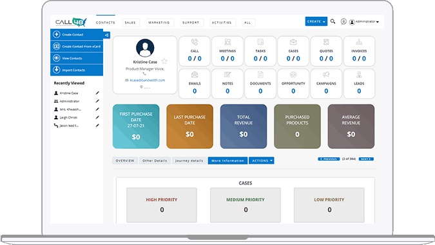The height and width of the screenshot is (245, 435).
Task: Open the CASES briefcase card icon
Action: (293, 42)
